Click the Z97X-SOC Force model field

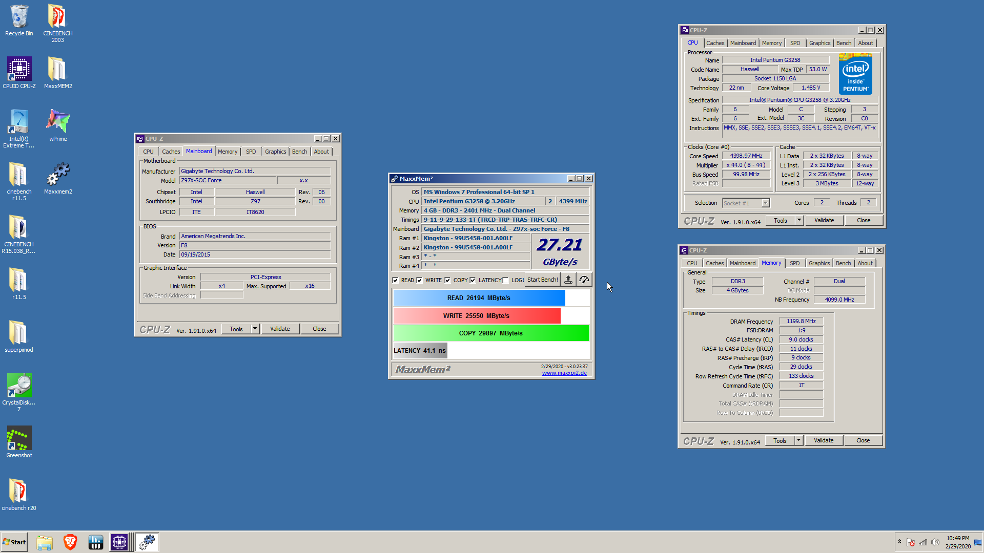(228, 180)
